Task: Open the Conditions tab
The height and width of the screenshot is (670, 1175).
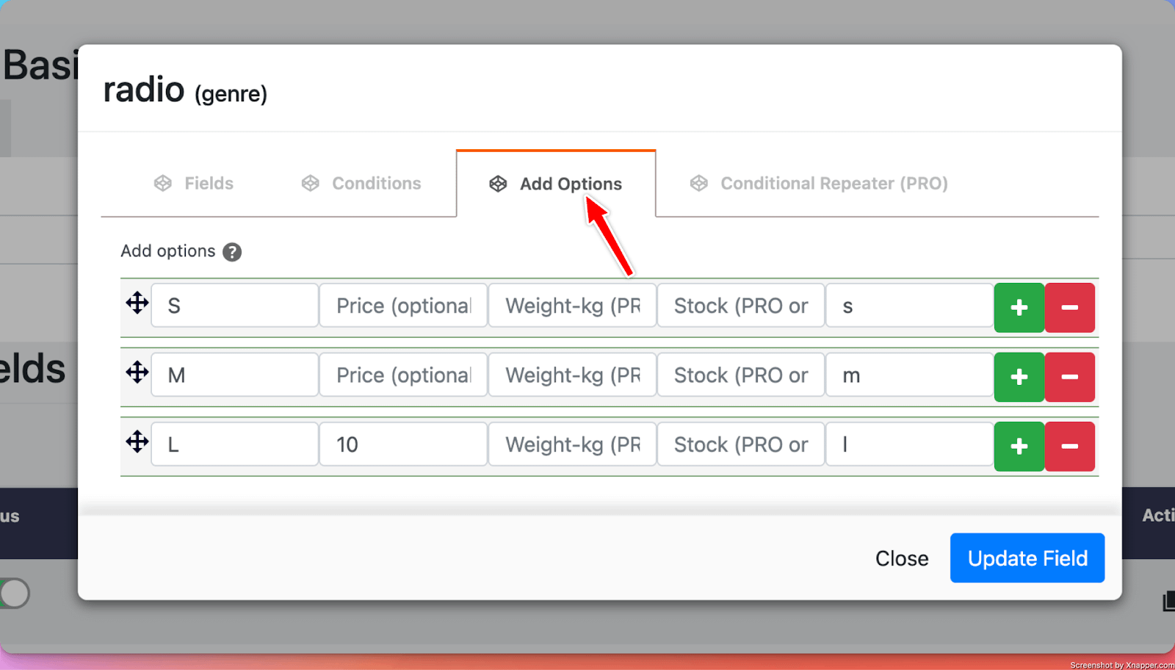Action: coord(361,184)
